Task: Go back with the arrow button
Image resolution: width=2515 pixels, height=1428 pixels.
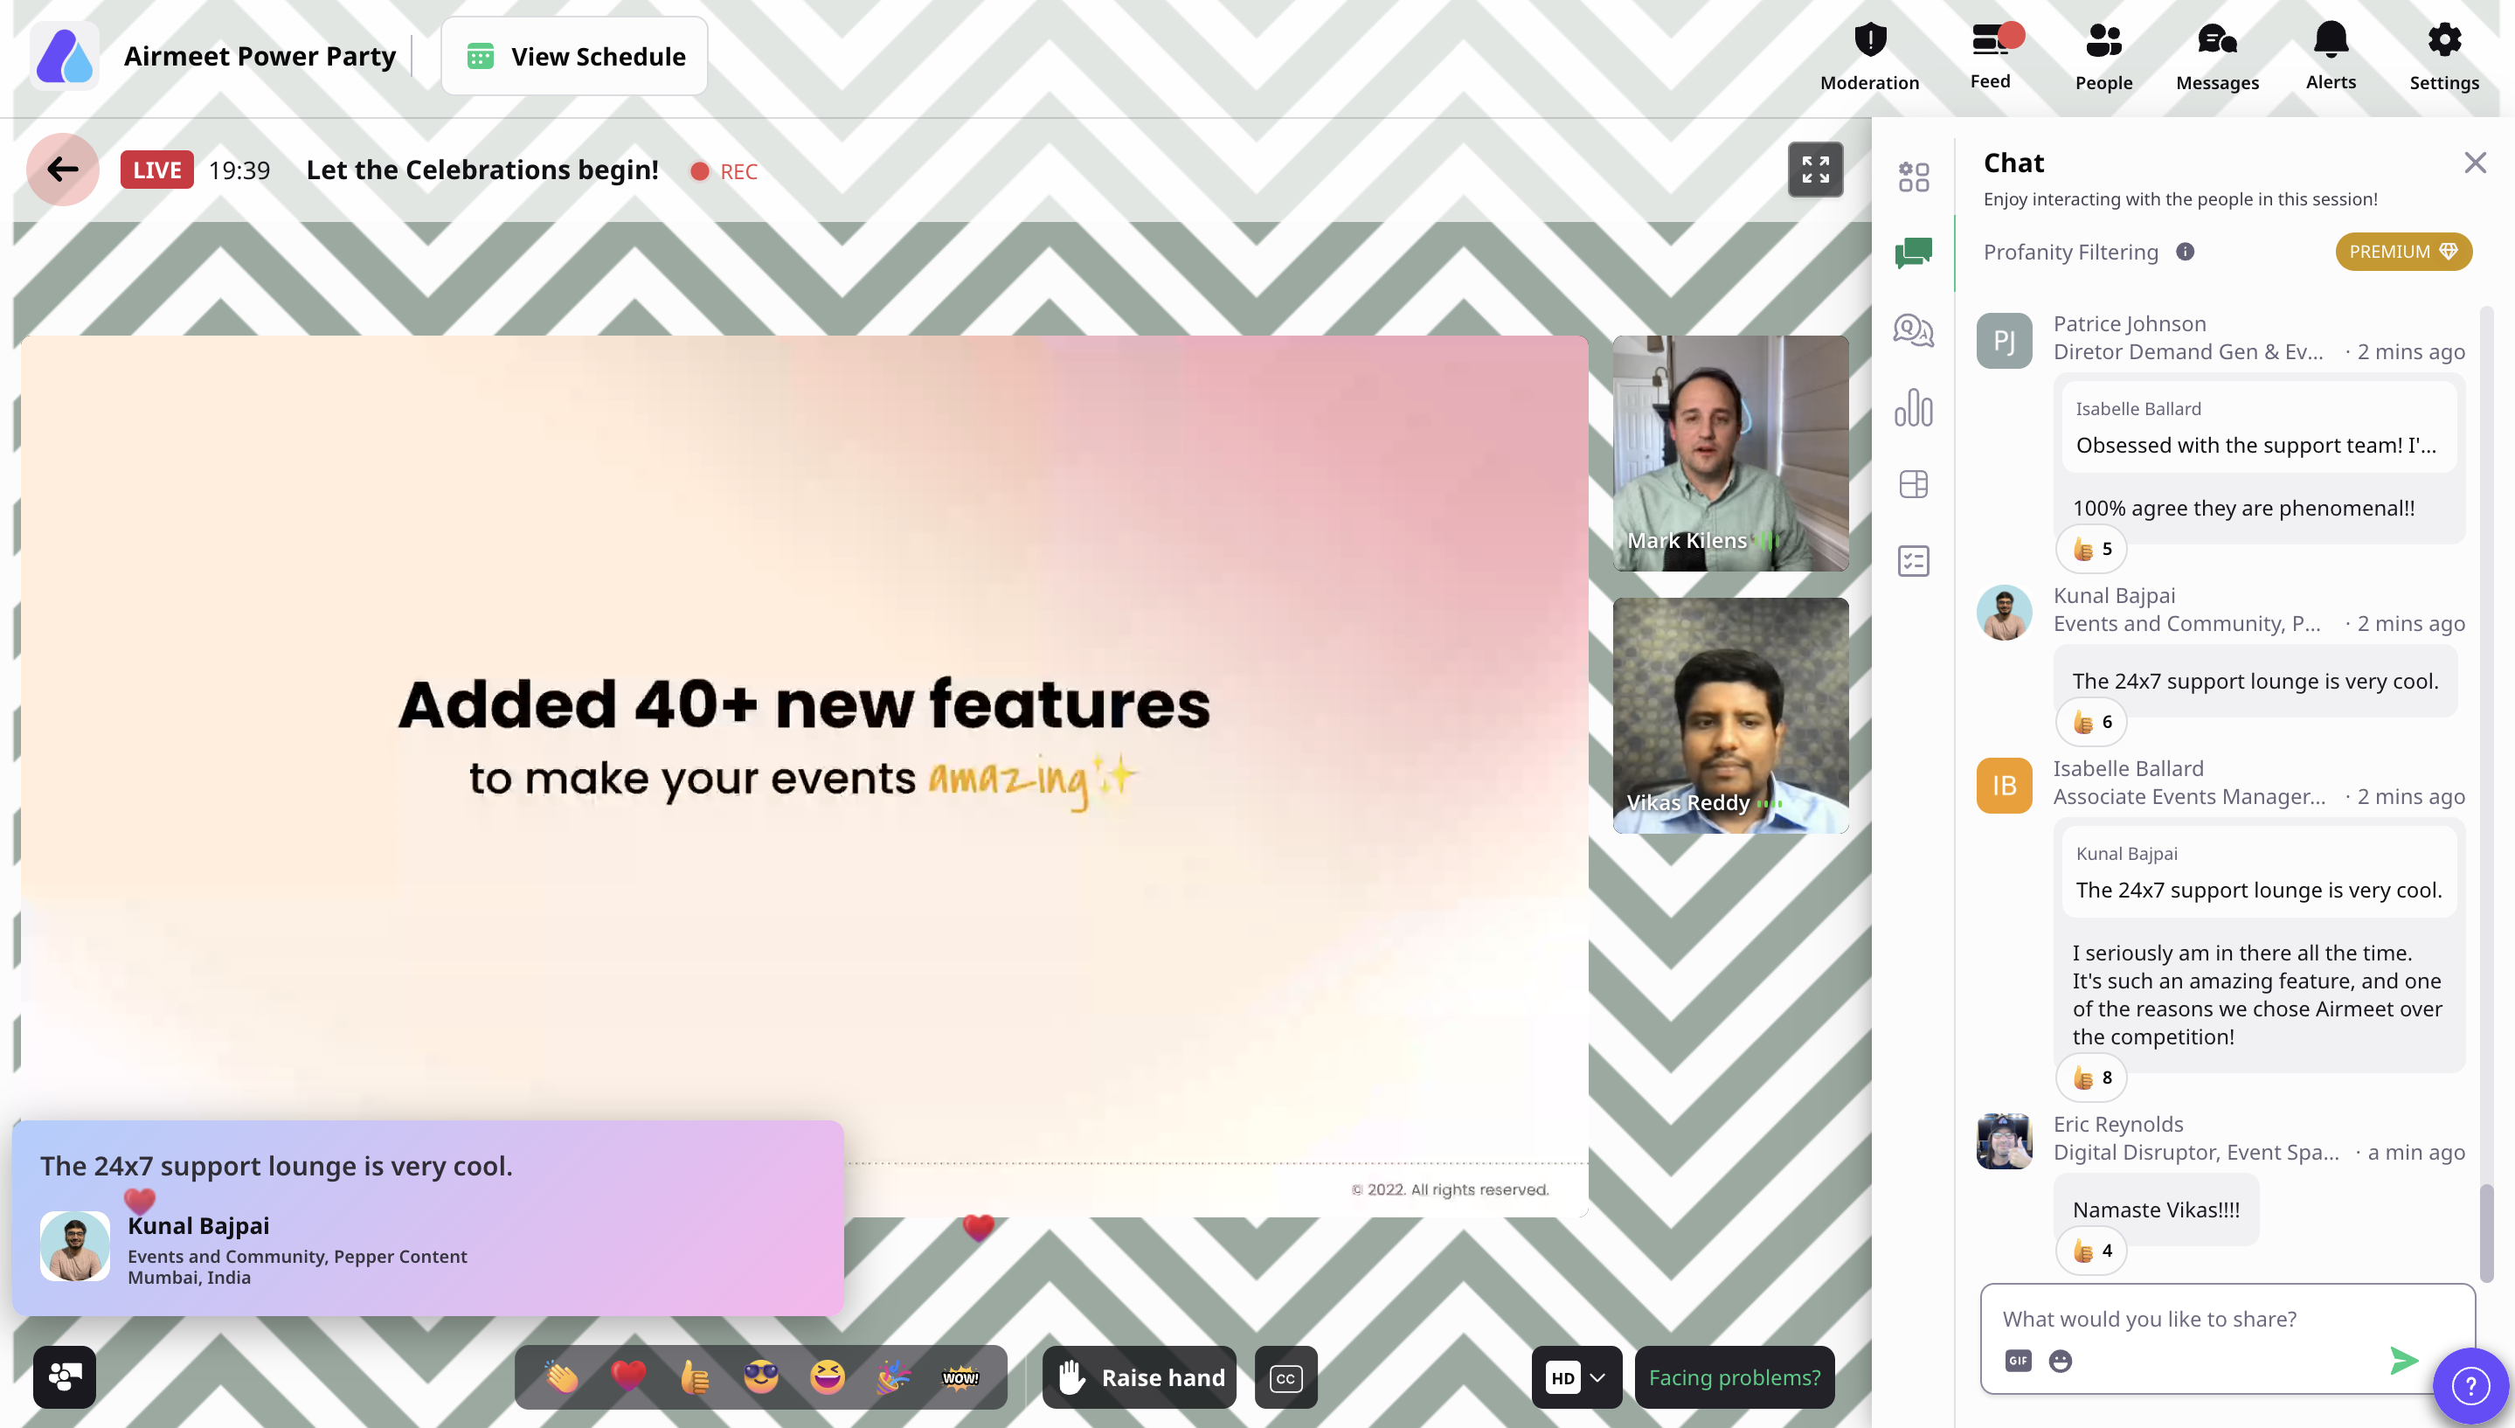Action: click(63, 170)
